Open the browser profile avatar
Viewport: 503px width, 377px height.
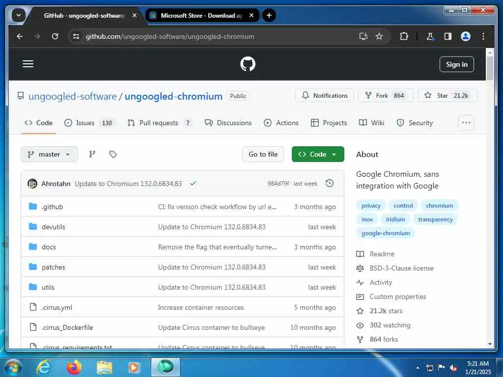(x=466, y=36)
